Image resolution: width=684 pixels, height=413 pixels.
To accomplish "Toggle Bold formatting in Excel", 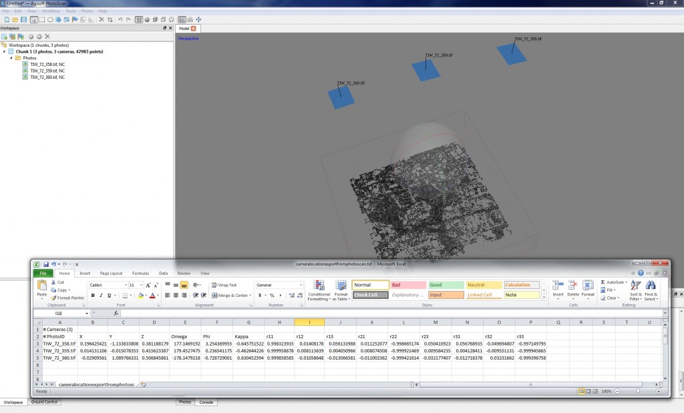I will pos(93,295).
